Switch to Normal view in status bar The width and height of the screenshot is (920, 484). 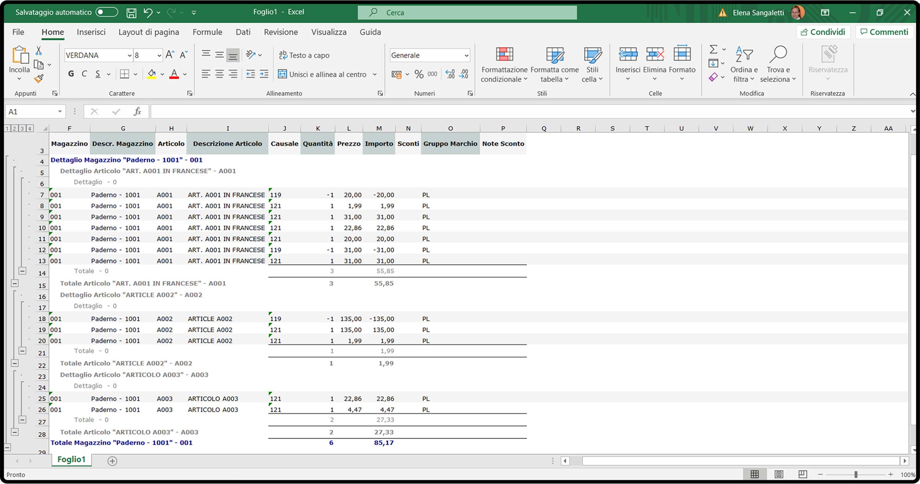[754, 474]
